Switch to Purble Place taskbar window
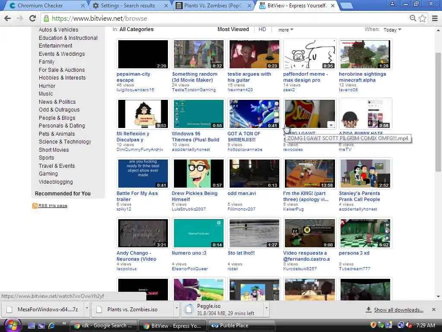 coord(241,326)
